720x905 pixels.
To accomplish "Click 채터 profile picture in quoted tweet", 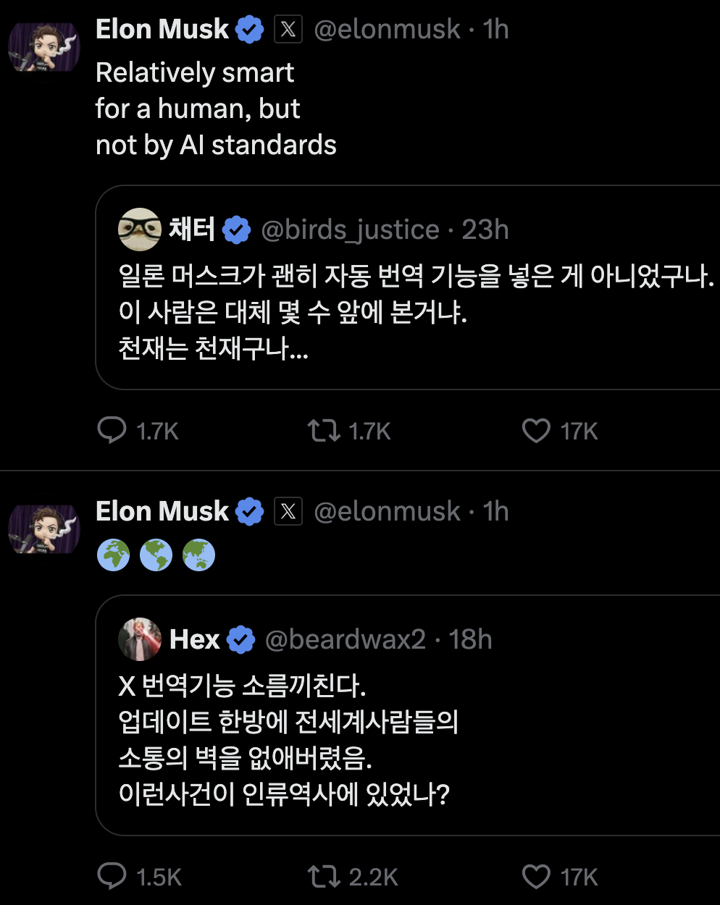I will [139, 230].
